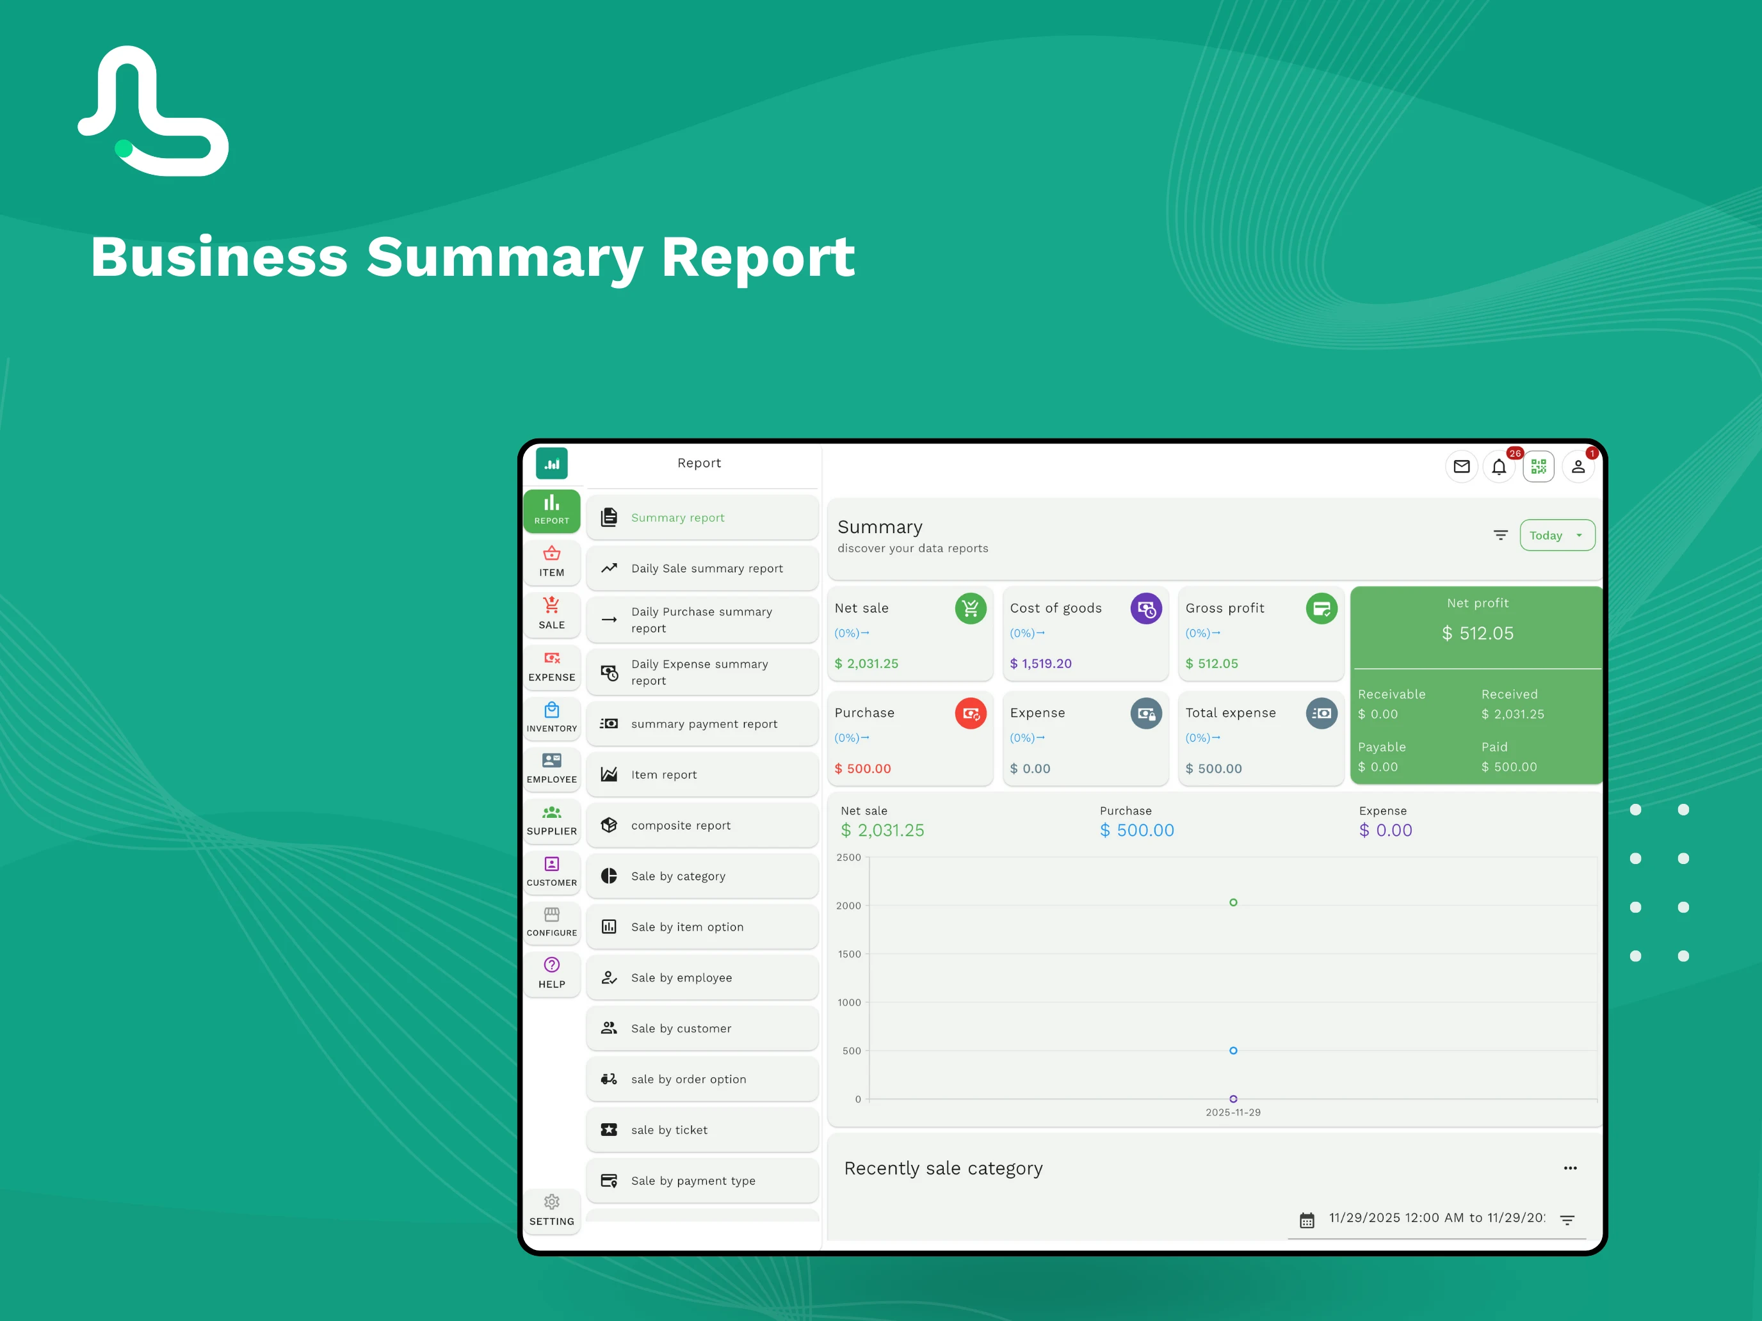The height and width of the screenshot is (1321, 1762).
Task: Click the report chart logo icon
Action: 551,463
